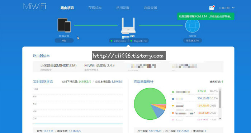This screenshot has height=133, width=251.
Task: Click the 119.28MB traffic value
Action: click(203, 106)
